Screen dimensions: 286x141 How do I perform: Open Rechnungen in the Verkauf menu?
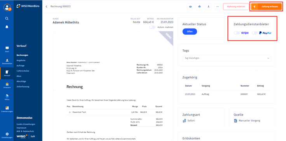[22, 55]
